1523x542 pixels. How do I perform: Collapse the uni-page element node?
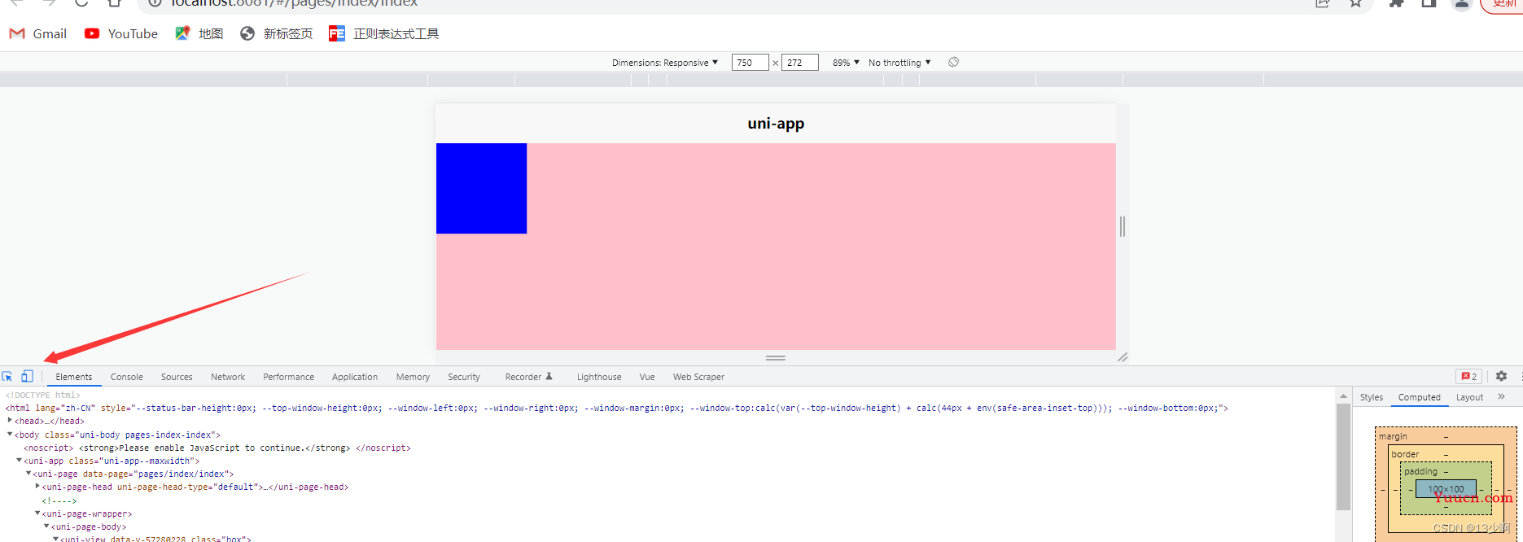(x=28, y=474)
